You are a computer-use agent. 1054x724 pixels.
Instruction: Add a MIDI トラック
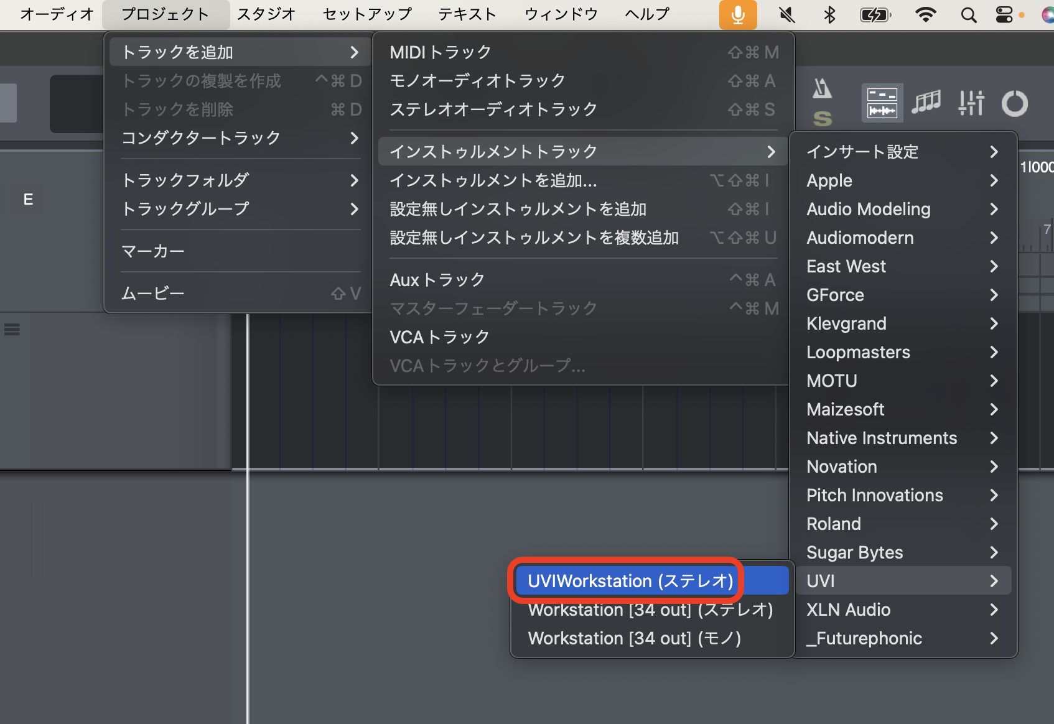pos(584,52)
